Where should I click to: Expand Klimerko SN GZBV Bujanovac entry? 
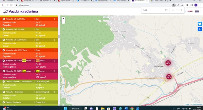pos(55,61)
